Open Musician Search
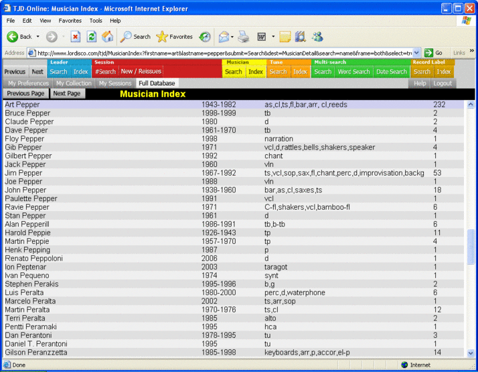The width and height of the screenshot is (478, 372). point(234,72)
